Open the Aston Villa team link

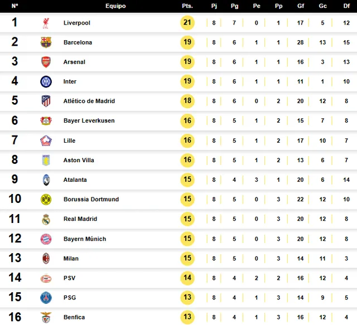79,160
